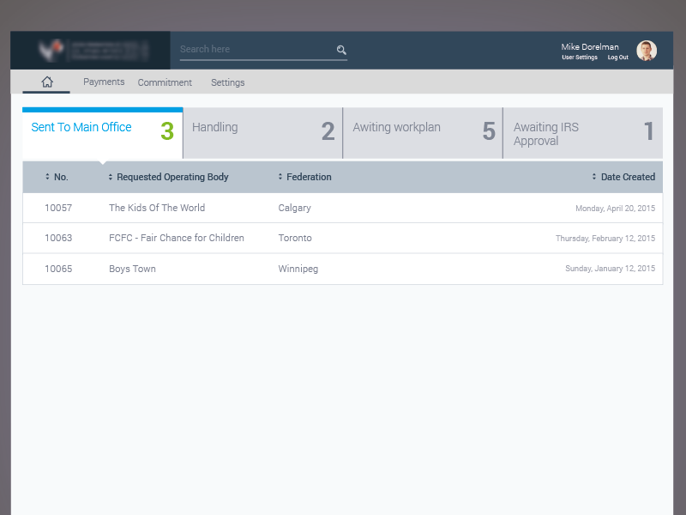Sort by No. column arrows

tap(48, 177)
